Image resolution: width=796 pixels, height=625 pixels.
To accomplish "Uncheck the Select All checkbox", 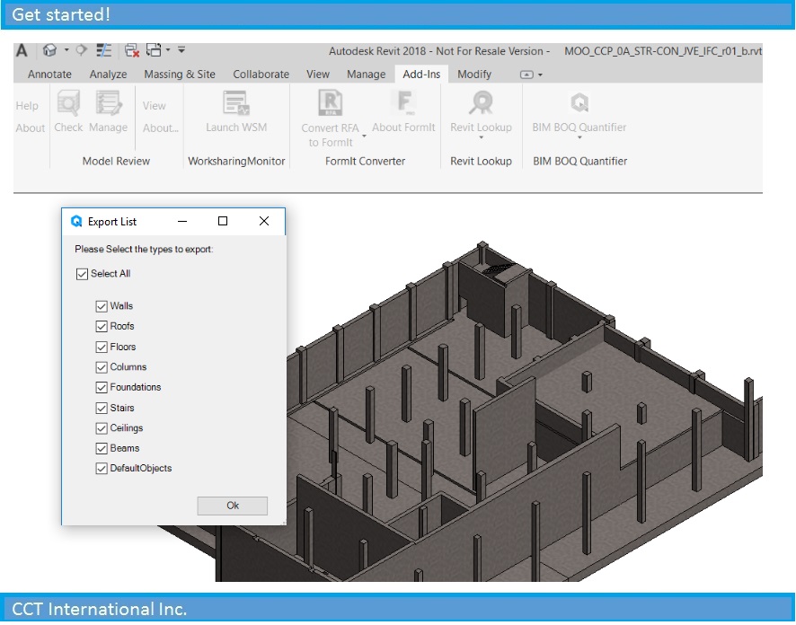I will pyautogui.click(x=81, y=273).
